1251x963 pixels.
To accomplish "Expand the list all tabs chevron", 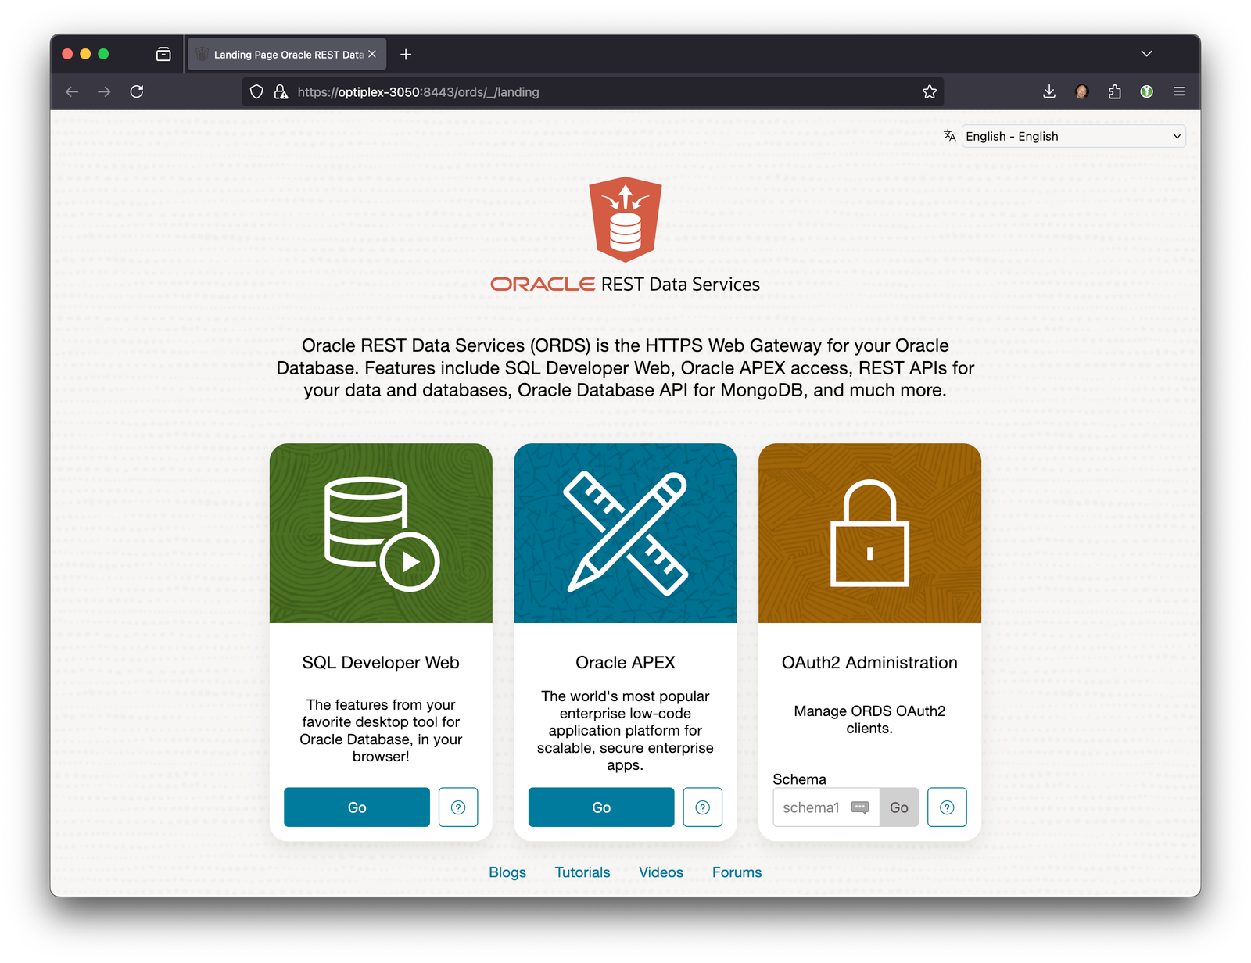I will pyautogui.click(x=1146, y=54).
